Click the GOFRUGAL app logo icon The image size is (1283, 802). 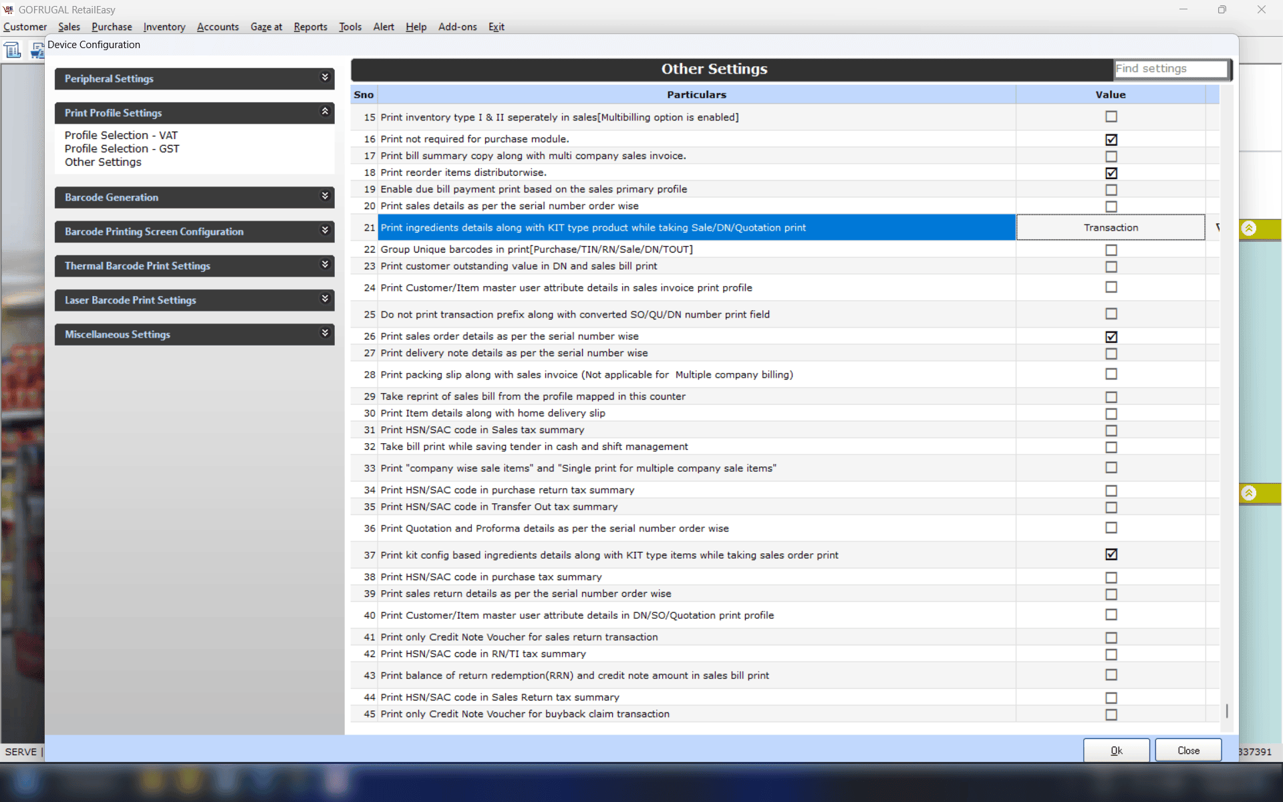(x=8, y=9)
